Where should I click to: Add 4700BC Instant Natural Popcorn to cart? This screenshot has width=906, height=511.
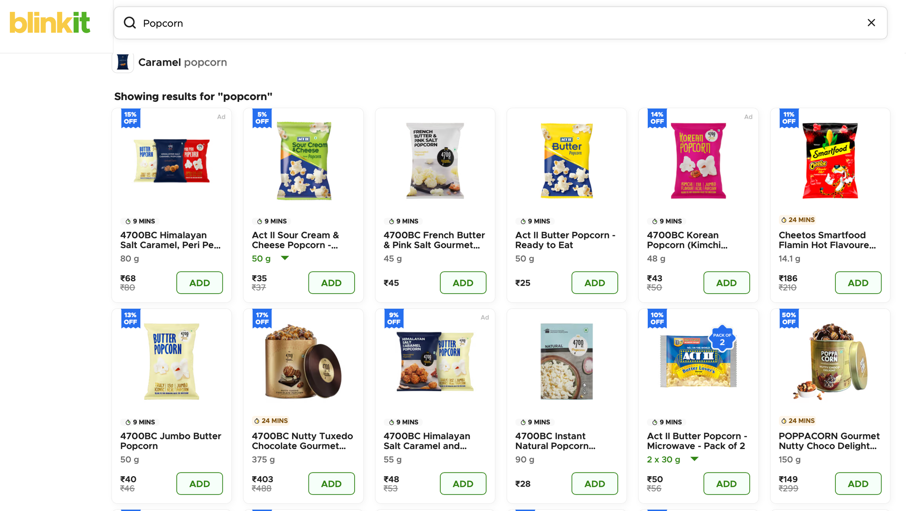[594, 483]
